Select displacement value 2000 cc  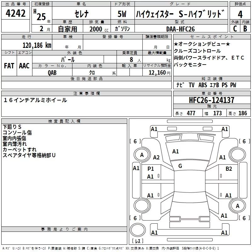pos(99,29)
